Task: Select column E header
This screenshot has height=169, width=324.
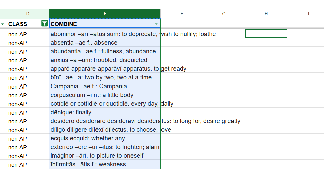Action: tap(105, 14)
